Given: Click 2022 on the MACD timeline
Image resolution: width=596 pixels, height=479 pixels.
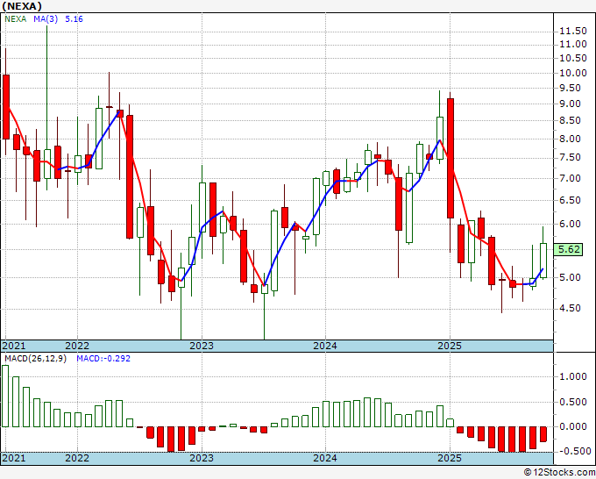Looking at the screenshot, I should [77, 458].
